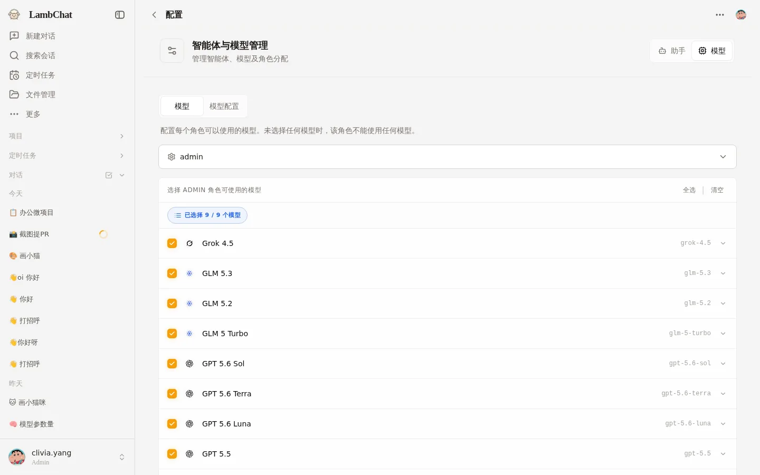Click the new conversation edit icon next to 对话
Image resolution: width=760 pixels, height=475 pixels.
109,175
